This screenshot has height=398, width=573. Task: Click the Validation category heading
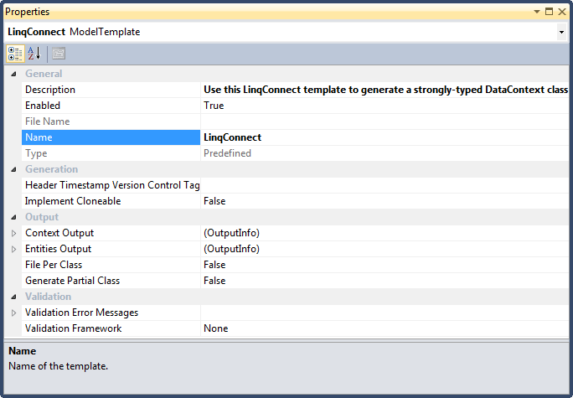click(x=49, y=297)
